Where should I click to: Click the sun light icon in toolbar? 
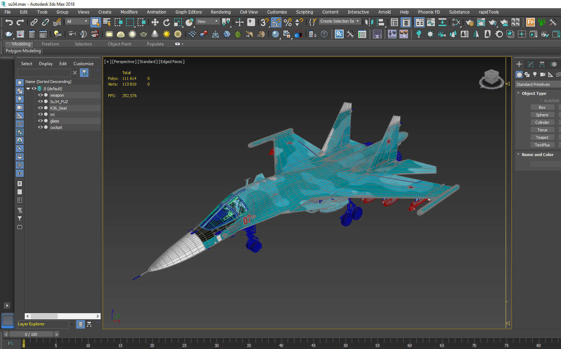coord(167,34)
